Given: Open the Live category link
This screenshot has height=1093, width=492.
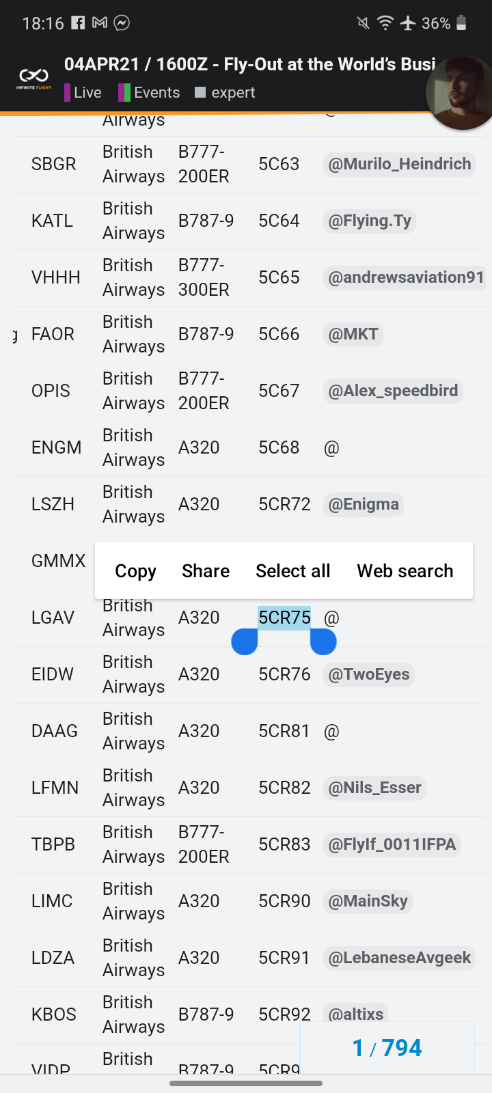Looking at the screenshot, I should click(x=83, y=93).
